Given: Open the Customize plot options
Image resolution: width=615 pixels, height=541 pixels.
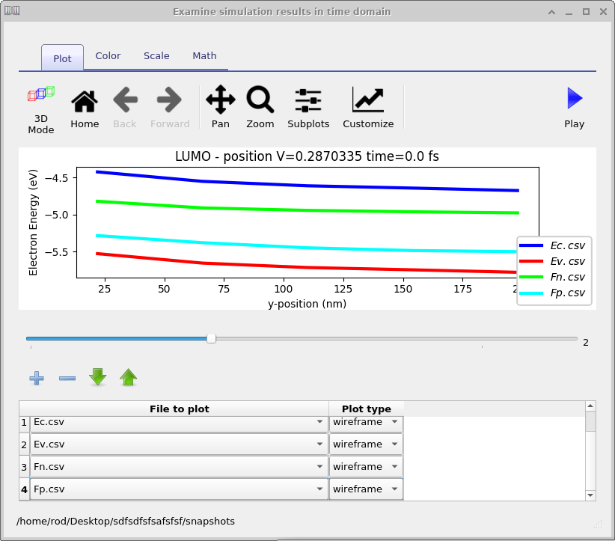Looking at the screenshot, I should click(368, 108).
